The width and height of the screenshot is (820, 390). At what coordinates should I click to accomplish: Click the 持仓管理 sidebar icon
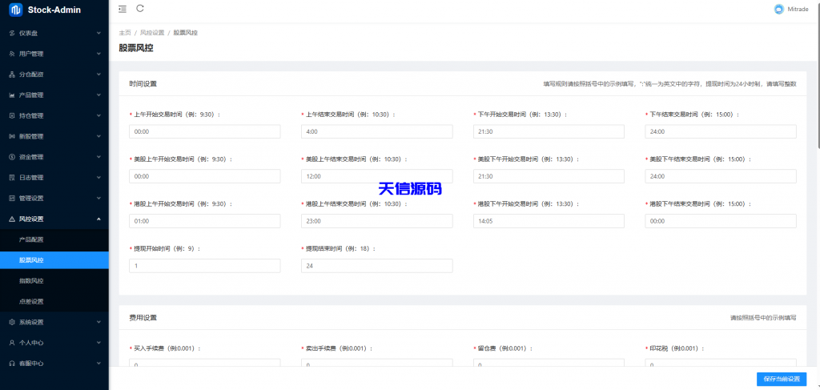tap(12, 115)
